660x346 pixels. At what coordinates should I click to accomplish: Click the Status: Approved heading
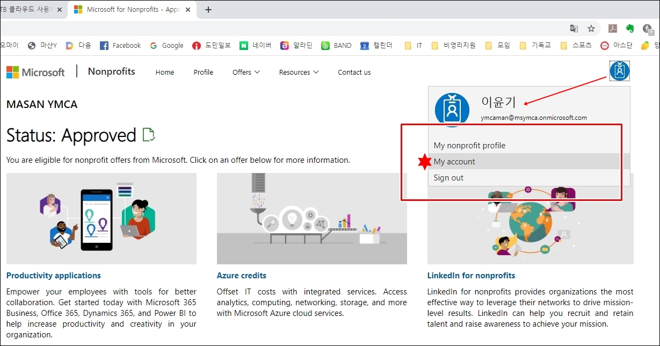point(71,135)
